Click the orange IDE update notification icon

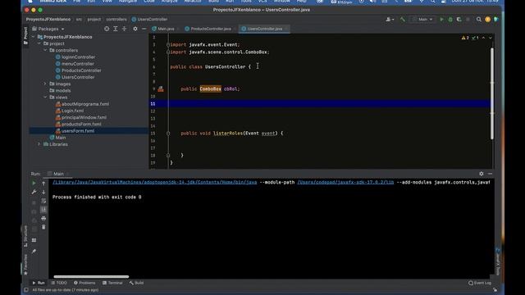tap(487, 20)
